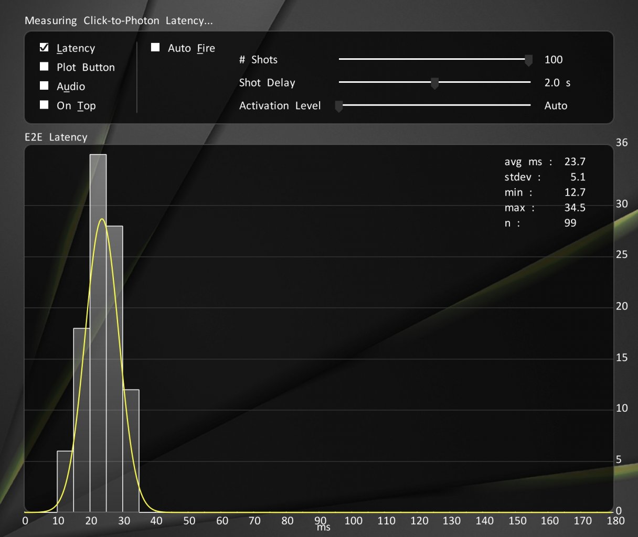Click the "Activation Level" label
The height and width of the screenshot is (537, 638).
pyautogui.click(x=280, y=105)
